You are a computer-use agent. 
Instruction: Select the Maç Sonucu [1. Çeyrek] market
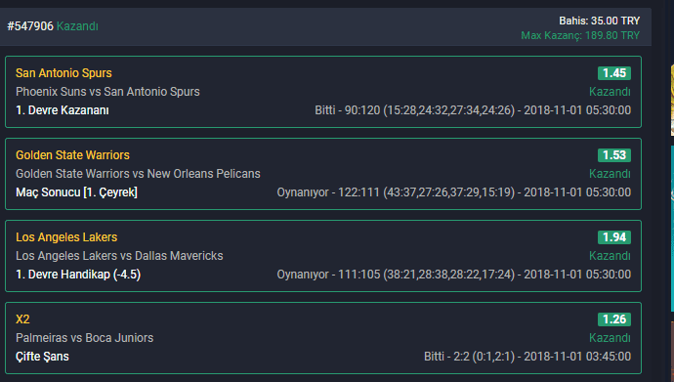(76, 192)
